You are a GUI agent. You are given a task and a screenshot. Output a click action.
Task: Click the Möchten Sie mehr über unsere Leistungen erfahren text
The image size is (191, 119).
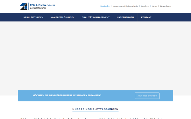tap(67, 96)
